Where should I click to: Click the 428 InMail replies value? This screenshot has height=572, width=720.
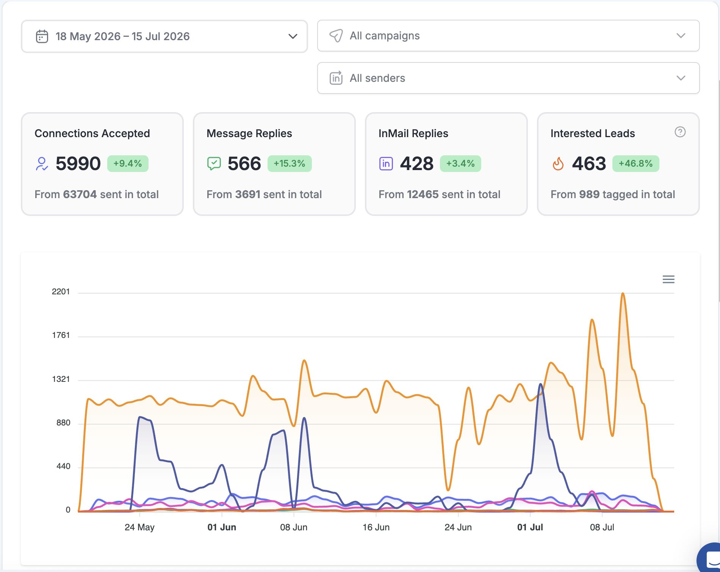click(x=416, y=164)
